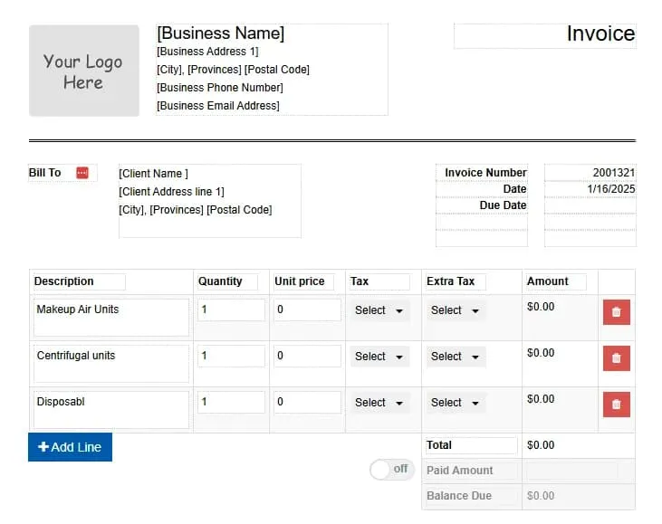The width and height of the screenshot is (662, 524).
Task: Delete the Disposabl line item
Action: coord(617,405)
